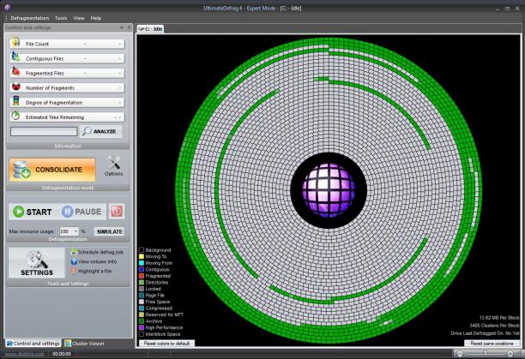The width and height of the screenshot is (525, 359).
Task: Click the Locked gray swatch
Action: [142, 289]
